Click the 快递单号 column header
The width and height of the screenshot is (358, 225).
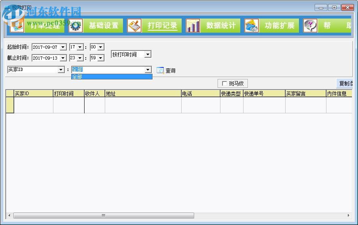point(264,94)
